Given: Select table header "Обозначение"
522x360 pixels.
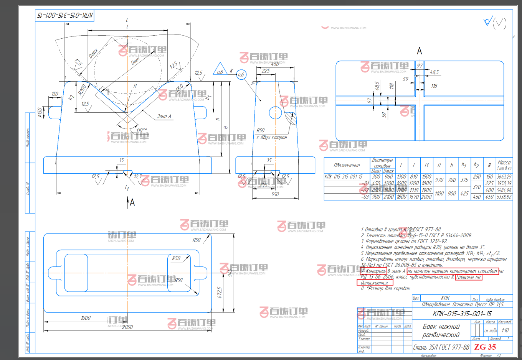Looking at the screenshot, I should [347, 165].
